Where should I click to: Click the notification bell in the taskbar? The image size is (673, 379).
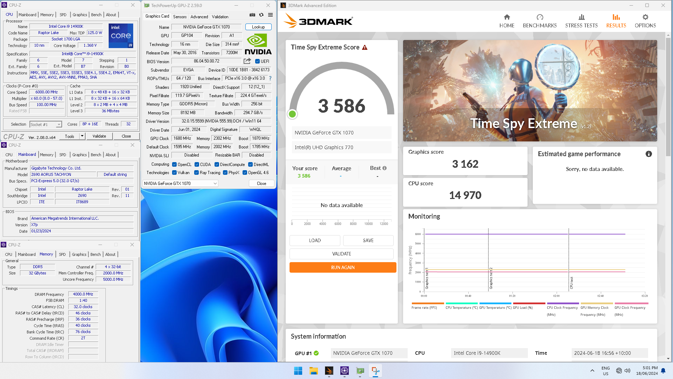point(663,371)
